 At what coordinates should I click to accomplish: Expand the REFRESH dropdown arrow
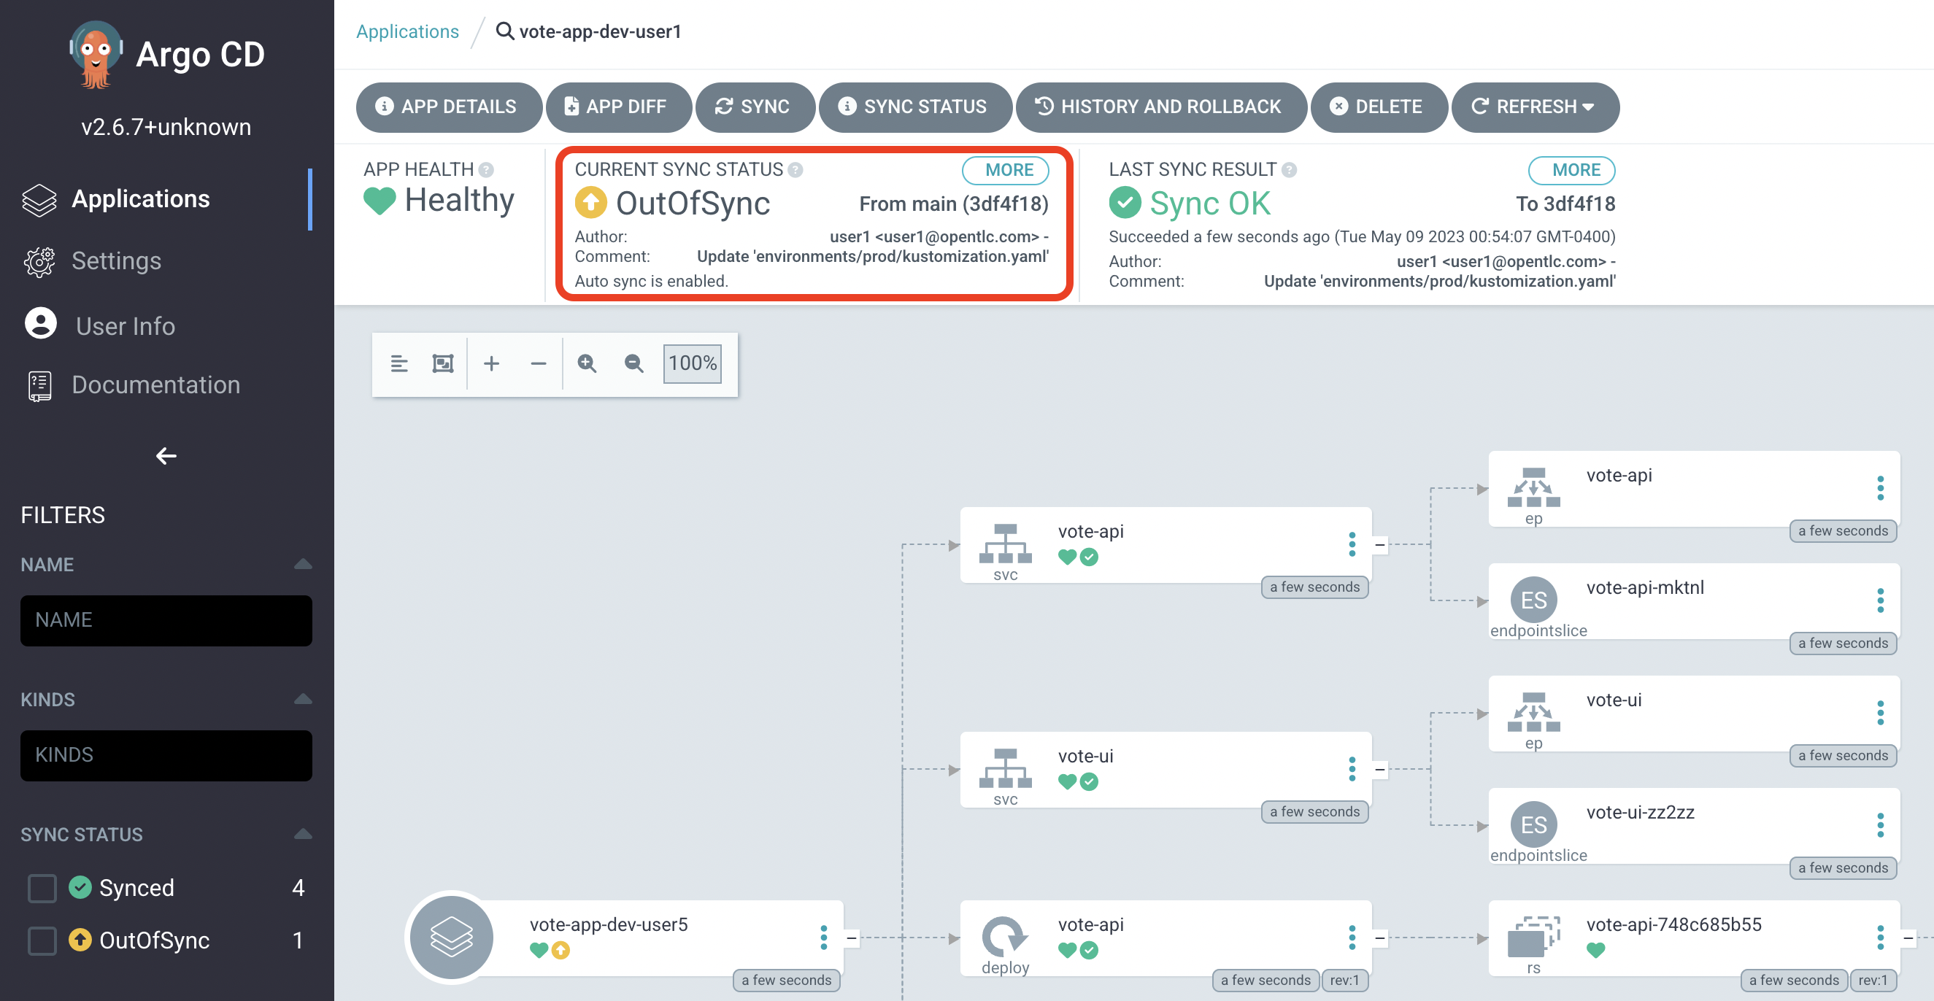(1590, 107)
